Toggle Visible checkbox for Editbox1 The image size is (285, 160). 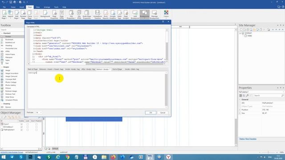[22, 127]
